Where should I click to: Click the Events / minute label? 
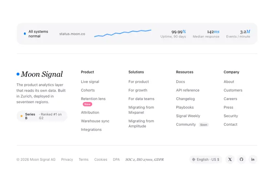click(x=238, y=36)
